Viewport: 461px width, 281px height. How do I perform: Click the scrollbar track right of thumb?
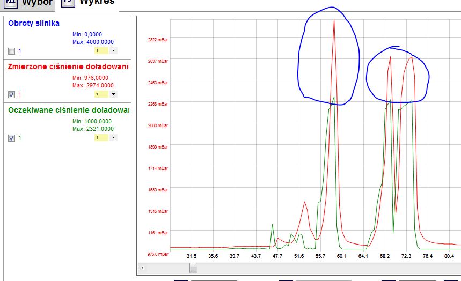pos(322,267)
